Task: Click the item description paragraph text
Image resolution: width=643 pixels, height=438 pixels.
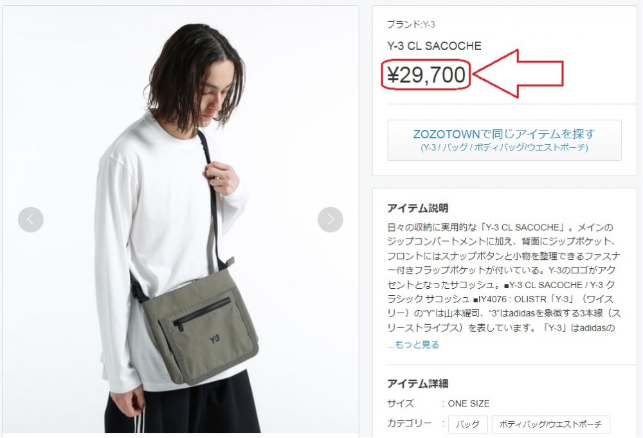Action: [x=504, y=278]
